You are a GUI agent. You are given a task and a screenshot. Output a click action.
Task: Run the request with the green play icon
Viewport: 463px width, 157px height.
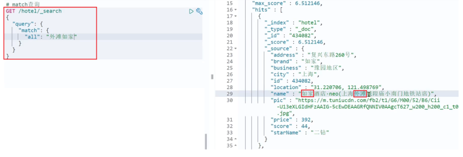191,12
